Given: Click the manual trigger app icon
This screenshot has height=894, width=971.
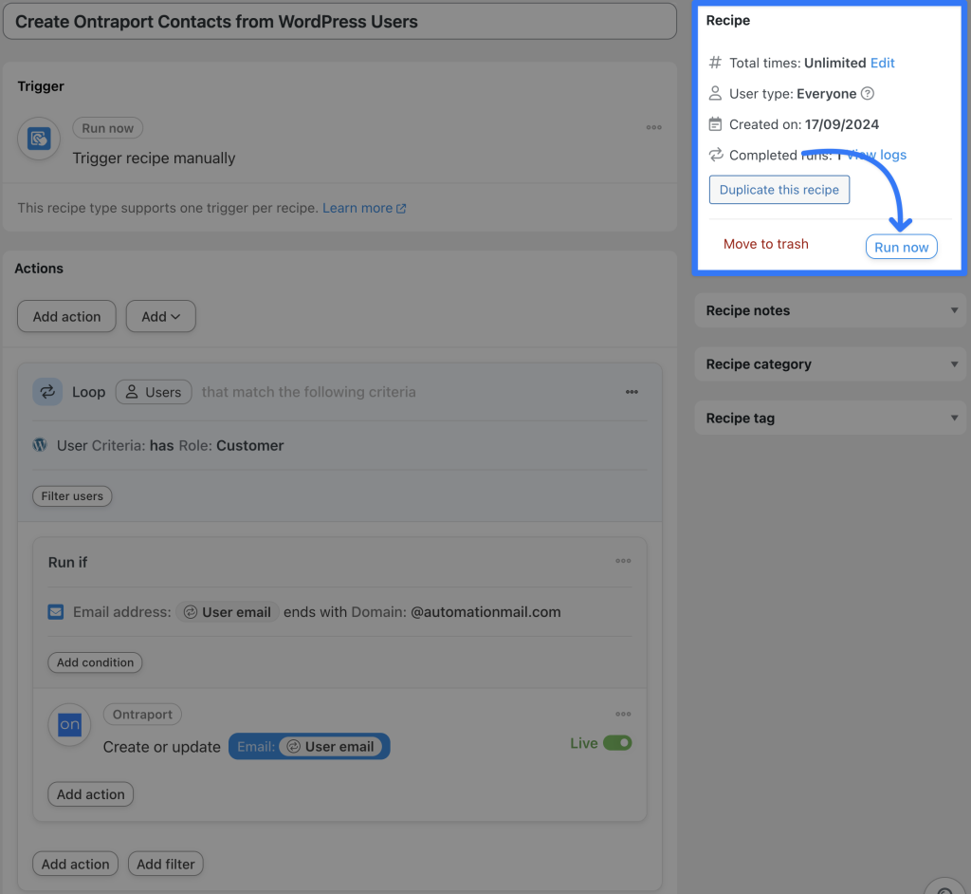Looking at the screenshot, I should (x=38, y=139).
